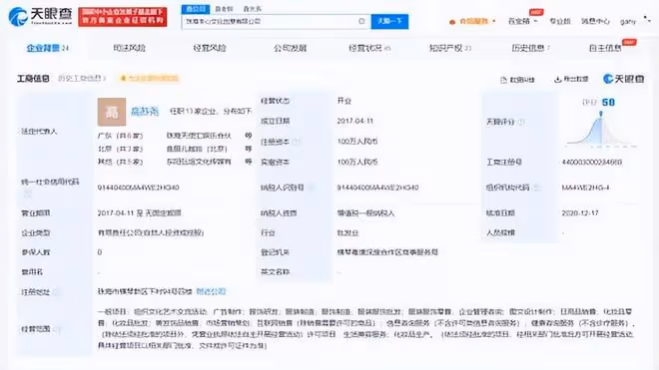The width and height of the screenshot is (659, 370).
Task: Select the 开业 operating status value
Action: (x=344, y=101)
